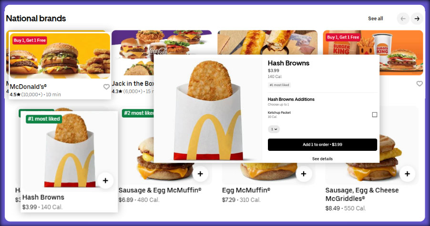The height and width of the screenshot is (226, 430).
Task: Open Jack in the Box restaurant title
Action: (x=133, y=83)
